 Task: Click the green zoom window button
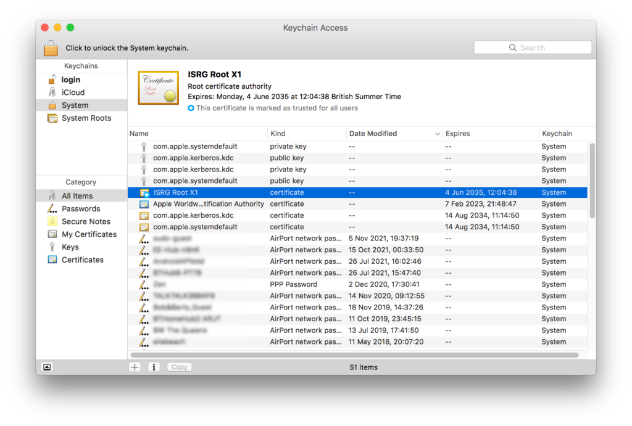(70, 27)
